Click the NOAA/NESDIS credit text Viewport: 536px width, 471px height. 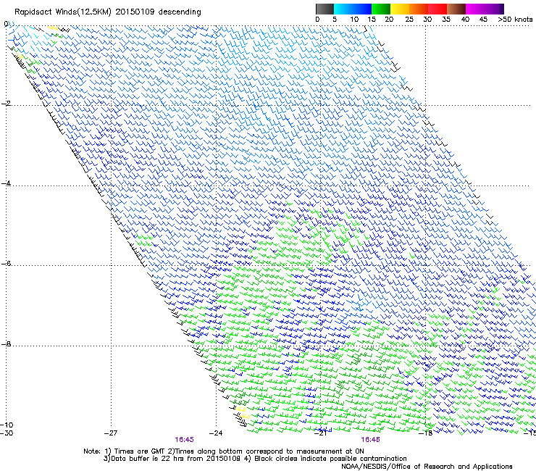[x=427, y=467]
